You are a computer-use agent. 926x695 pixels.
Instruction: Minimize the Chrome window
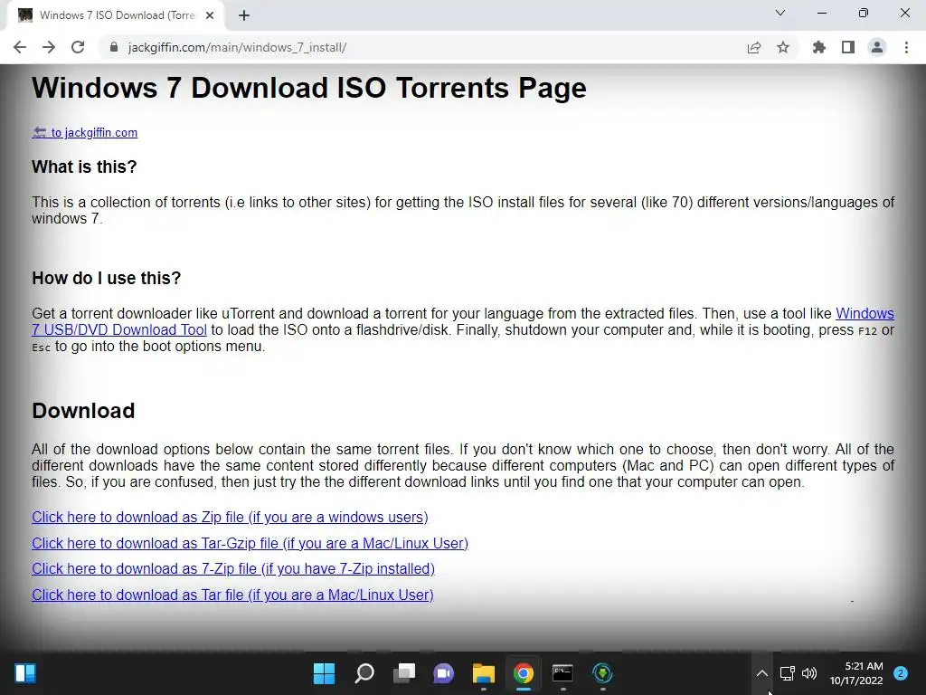822,13
